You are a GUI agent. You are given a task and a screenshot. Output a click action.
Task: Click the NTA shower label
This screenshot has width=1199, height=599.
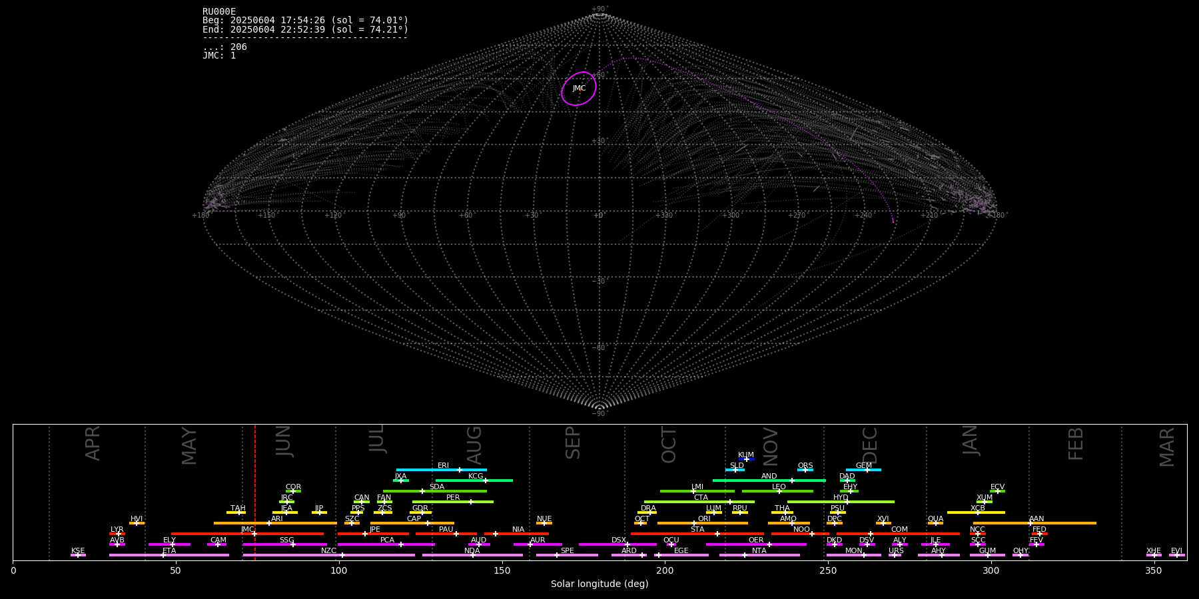point(759,551)
